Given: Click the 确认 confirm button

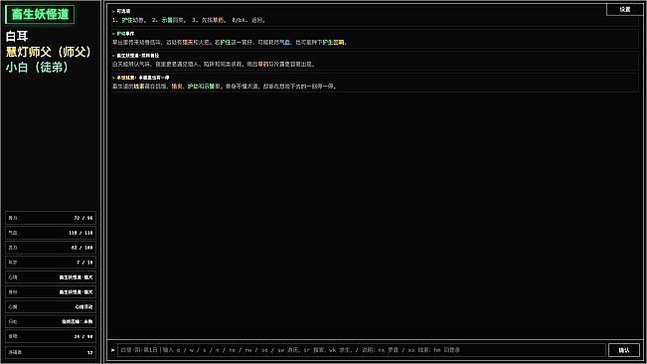Looking at the screenshot, I should click(624, 350).
